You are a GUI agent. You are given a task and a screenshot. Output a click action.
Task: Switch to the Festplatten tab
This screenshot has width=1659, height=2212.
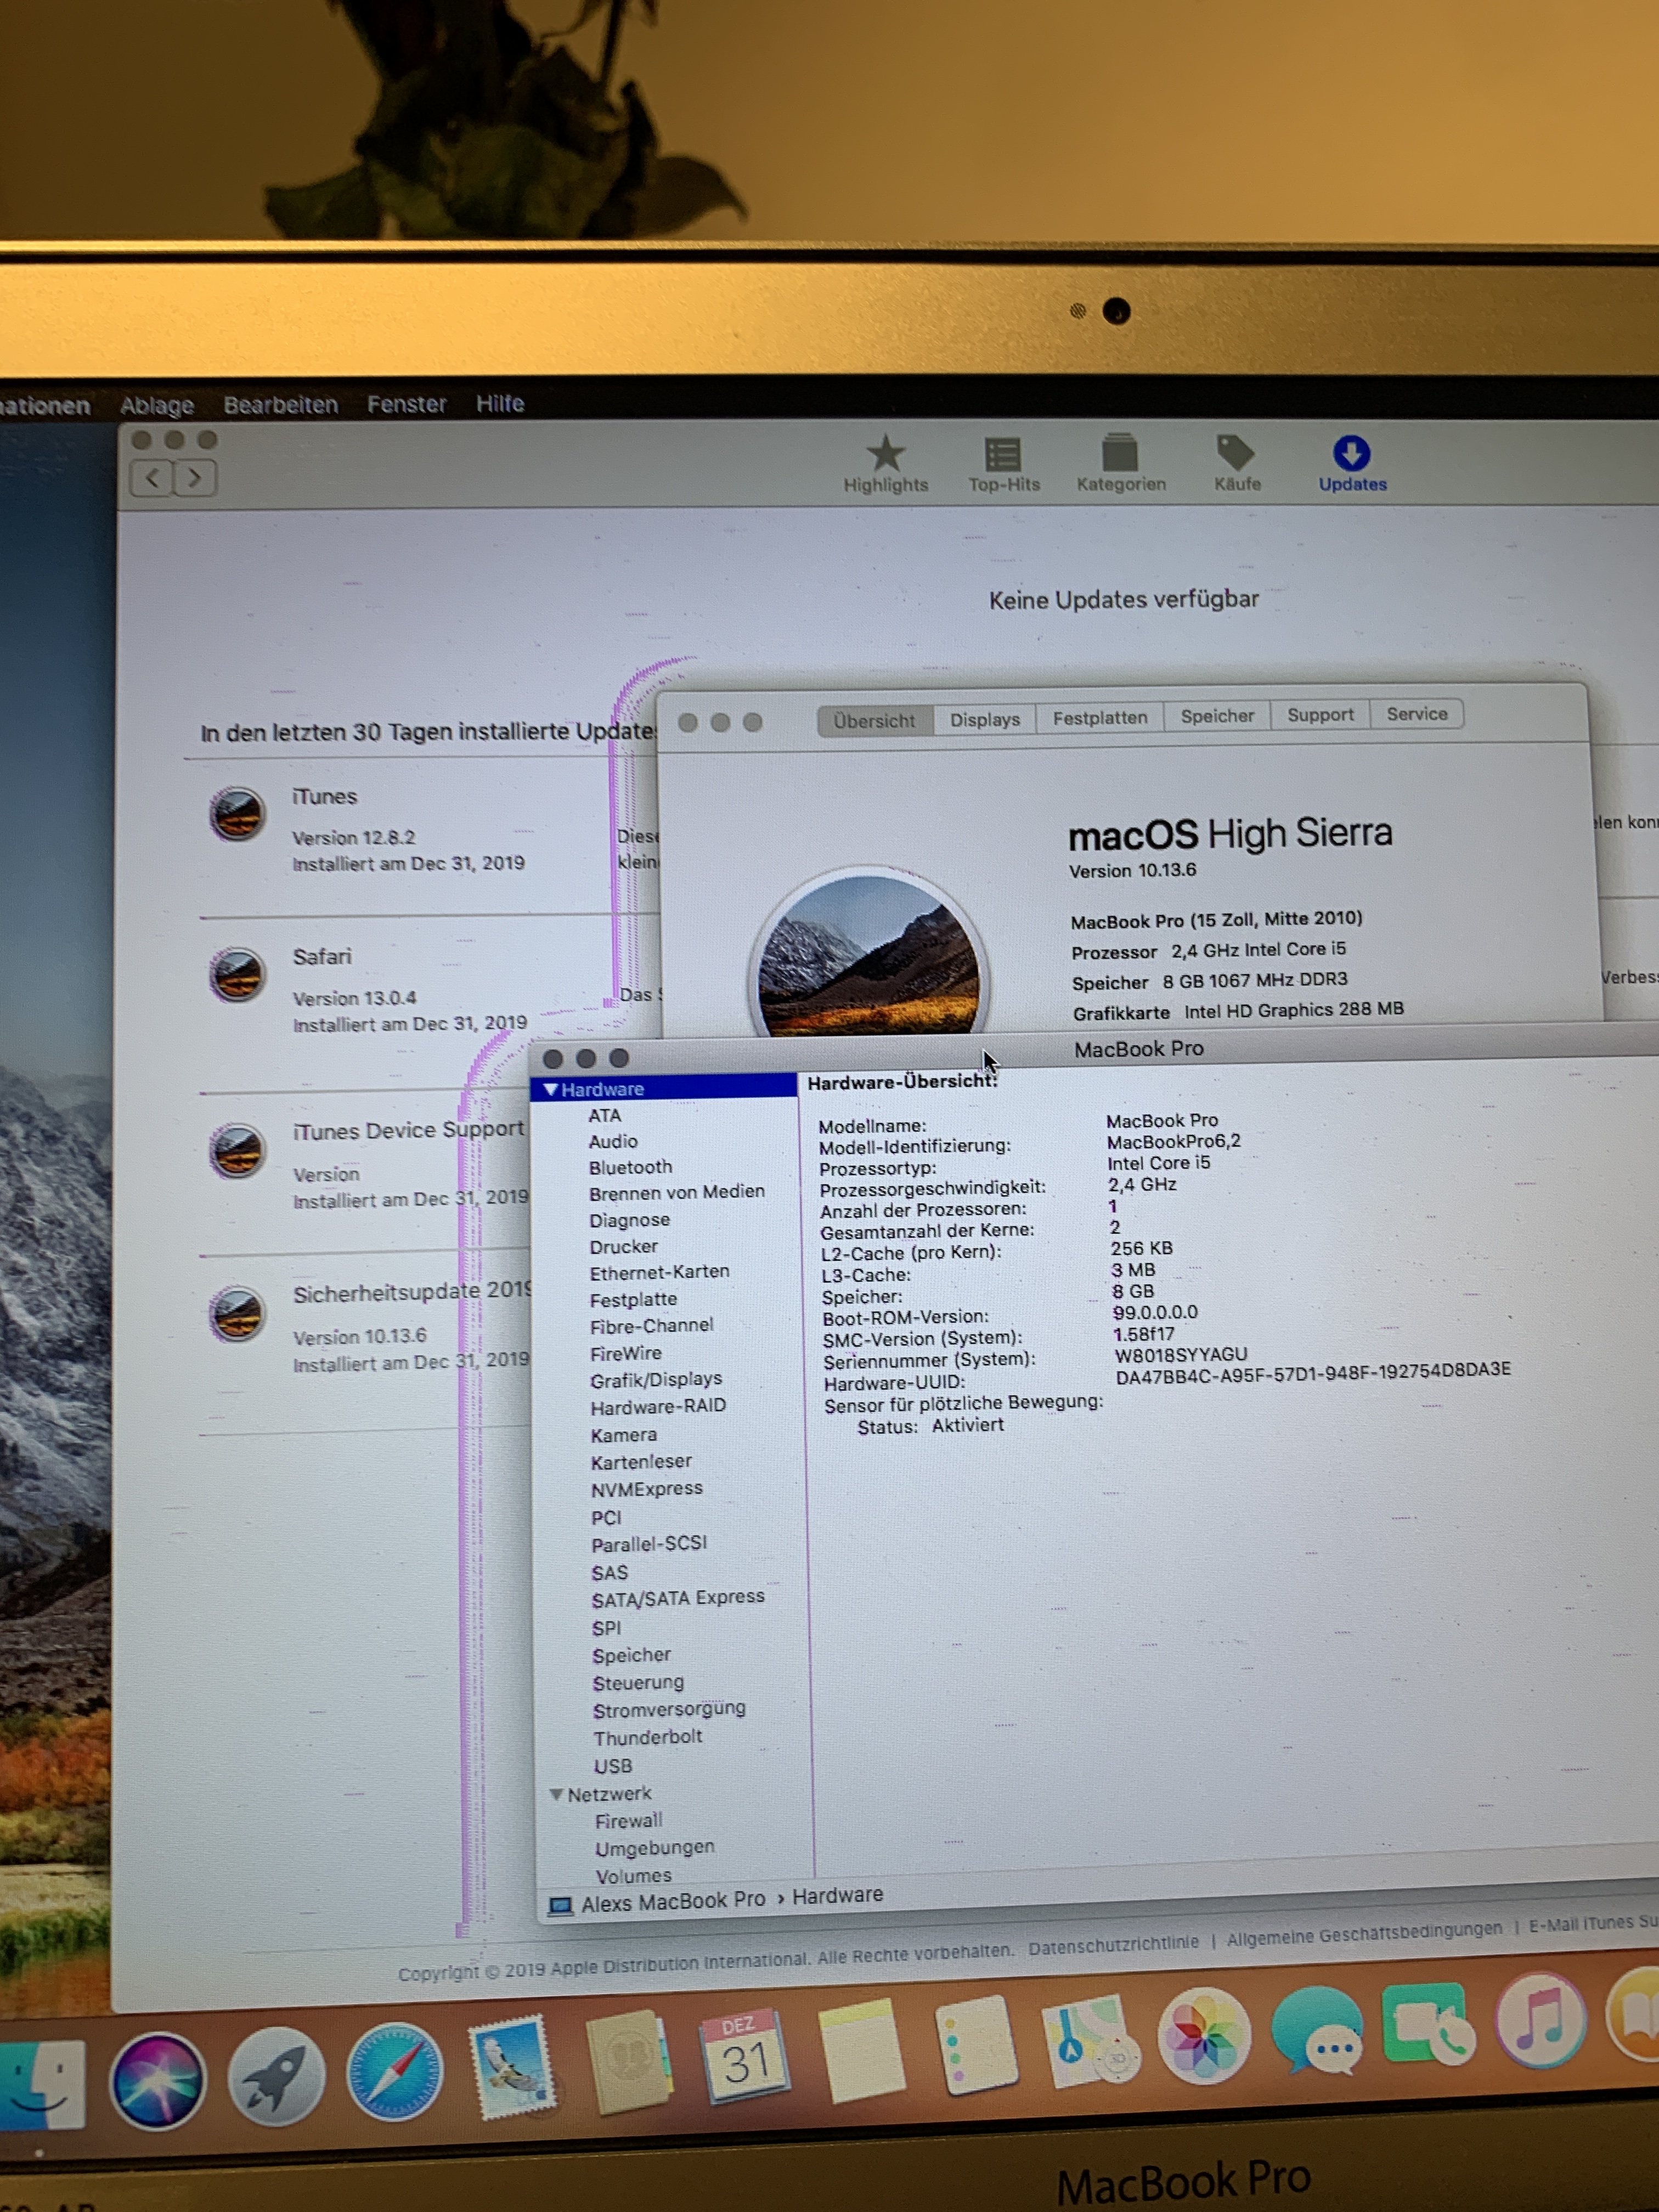(1099, 718)
